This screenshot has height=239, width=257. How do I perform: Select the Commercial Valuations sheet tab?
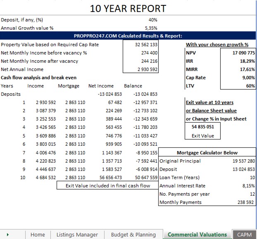(197, 234)
